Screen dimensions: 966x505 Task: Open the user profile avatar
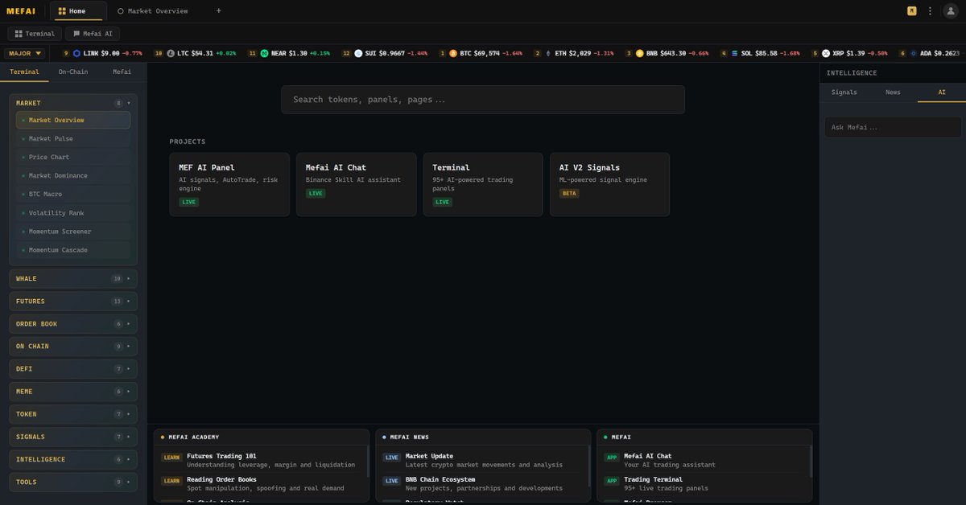(950, 11)
